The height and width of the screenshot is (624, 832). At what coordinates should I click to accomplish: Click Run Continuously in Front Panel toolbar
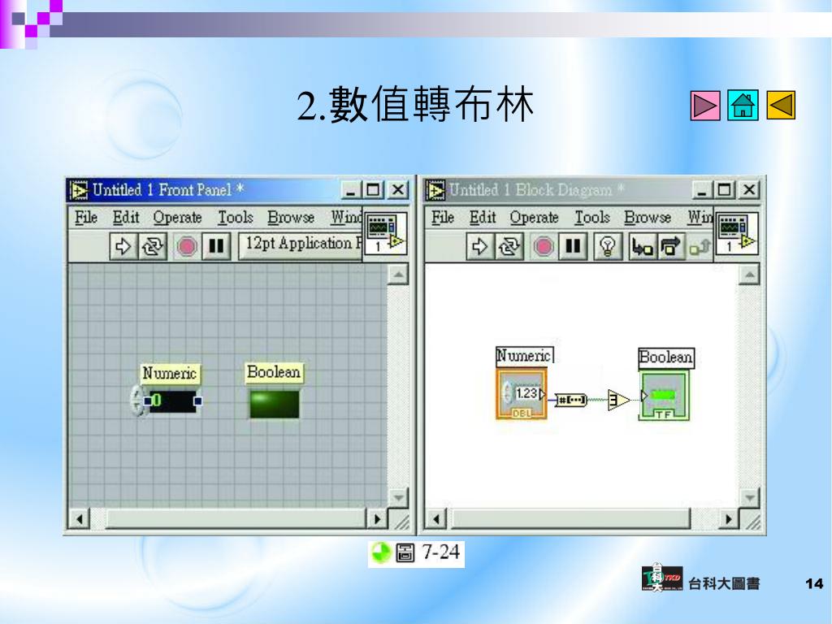tap(153, 247)
